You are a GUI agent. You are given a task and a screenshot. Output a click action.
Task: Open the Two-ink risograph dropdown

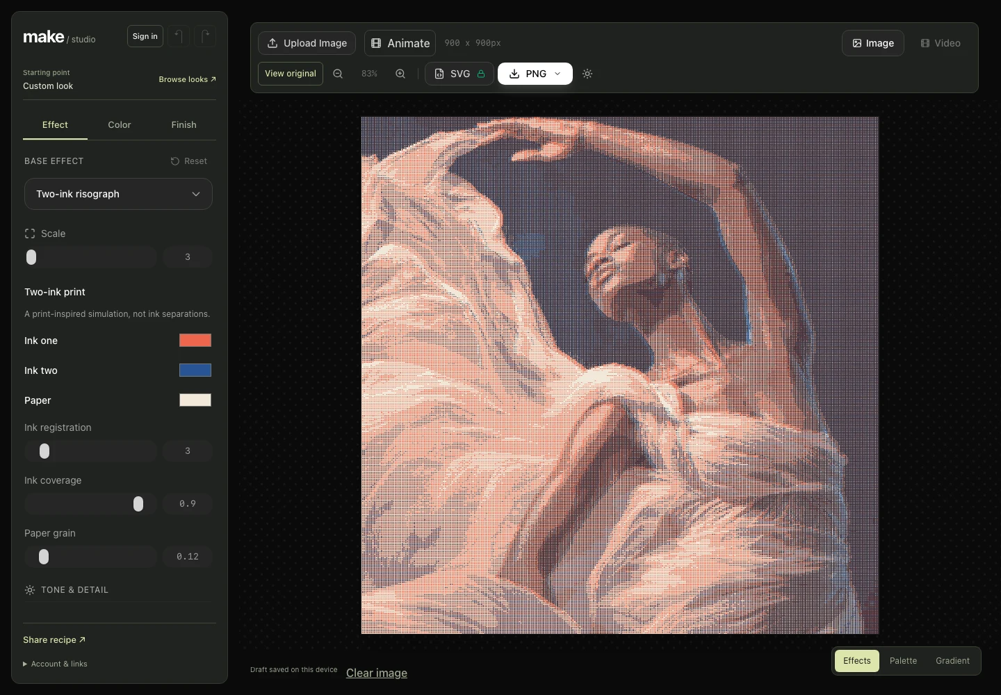[x=118, y=194]
